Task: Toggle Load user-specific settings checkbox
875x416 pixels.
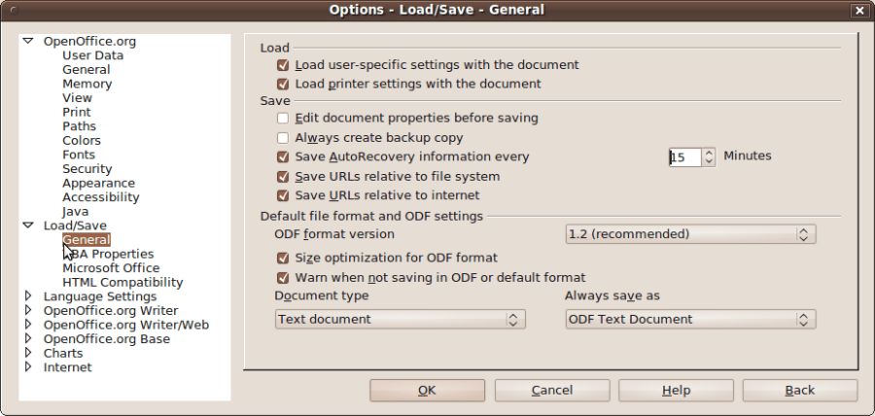Action: pyautogui.click(x=283, y=65)
